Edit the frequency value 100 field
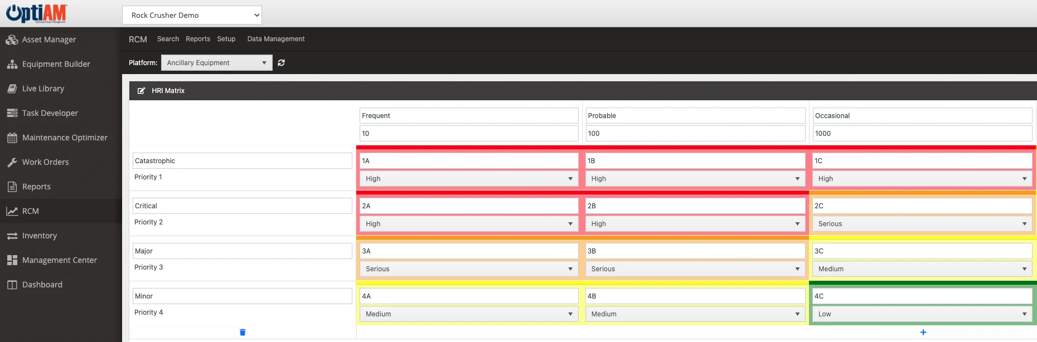Screen dimensions: 1037x342 695,134
